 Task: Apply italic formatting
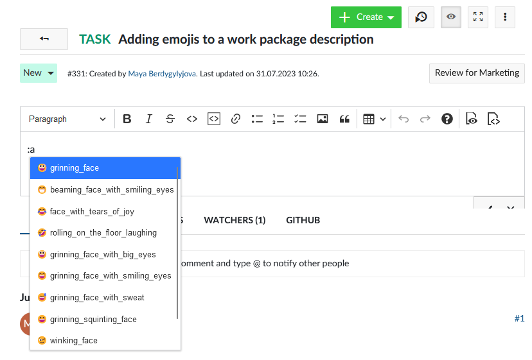point(148,119)
